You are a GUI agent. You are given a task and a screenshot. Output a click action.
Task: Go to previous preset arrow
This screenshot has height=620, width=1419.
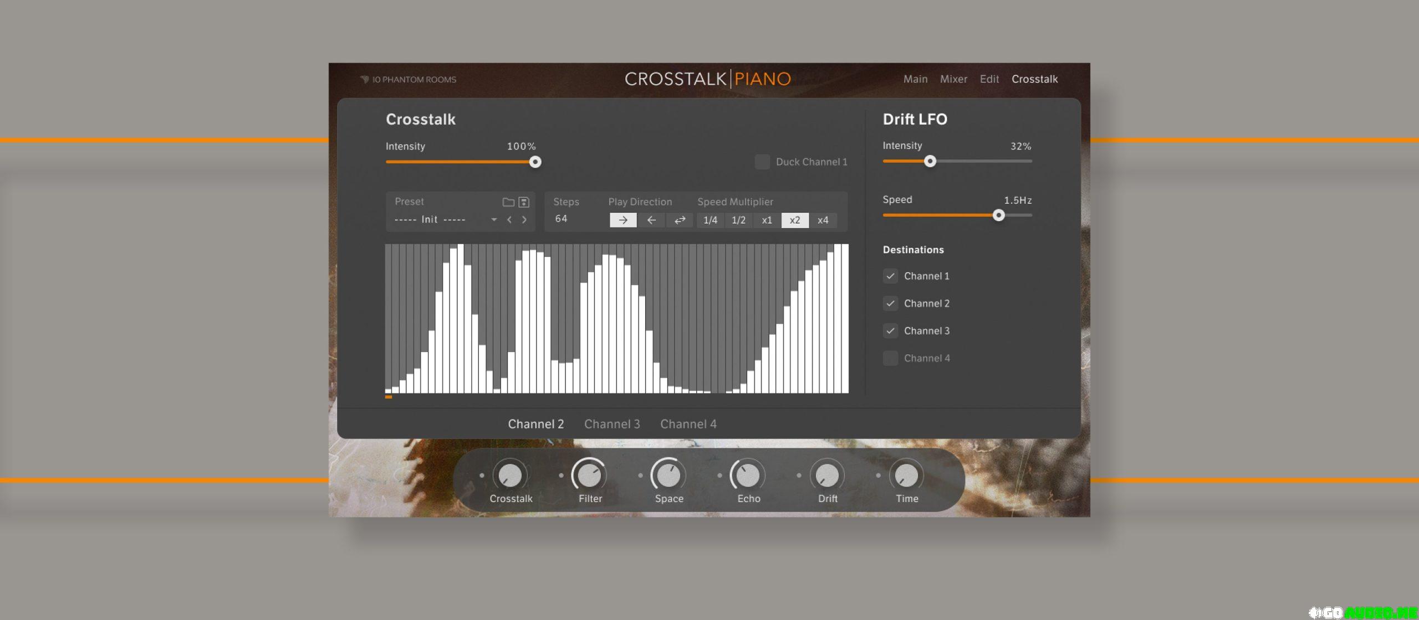pyautogui.click(x=509, y=220)
